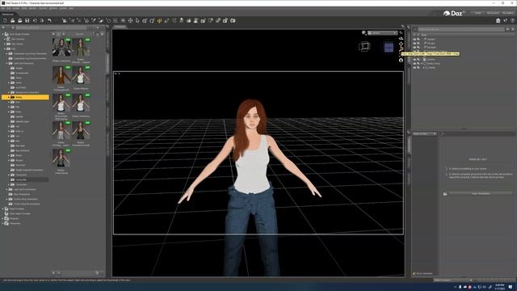Click the pointer-with-question What's This icon
Viewport: 517px width, 291px height.
click(506, 20)
